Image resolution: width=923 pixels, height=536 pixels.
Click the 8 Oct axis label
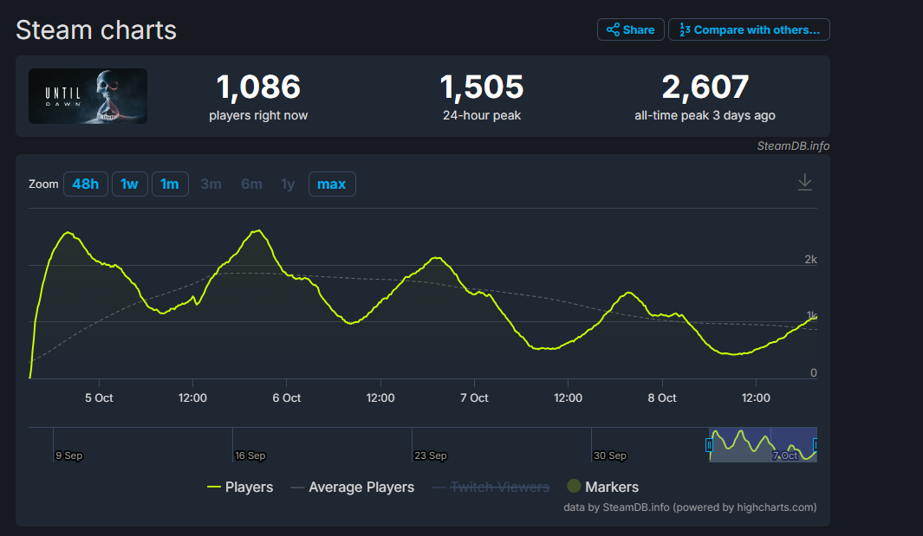pyautogui.click(x=662, y=397)
